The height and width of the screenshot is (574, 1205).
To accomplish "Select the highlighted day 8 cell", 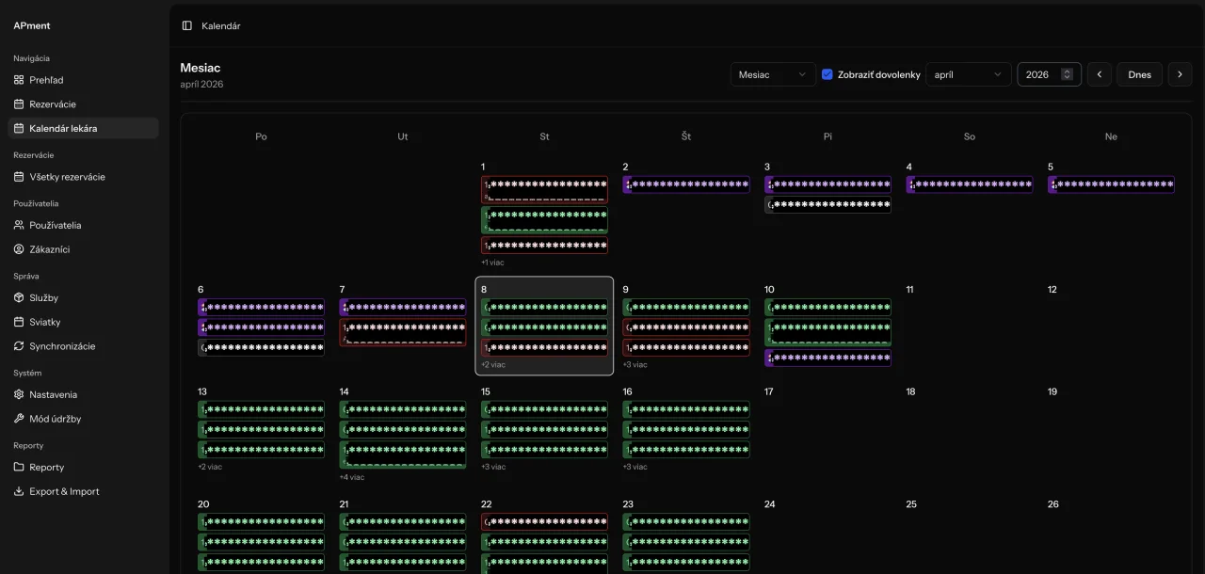I will (544, 289).
